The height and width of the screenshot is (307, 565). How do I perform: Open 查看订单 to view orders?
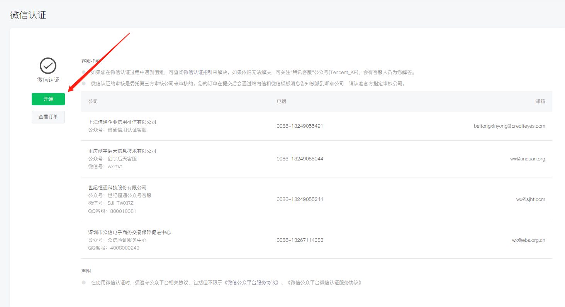48,117
